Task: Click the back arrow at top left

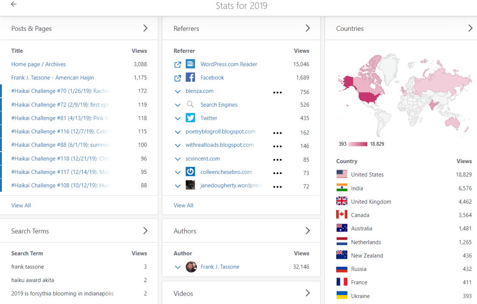Action: point(14,4)
